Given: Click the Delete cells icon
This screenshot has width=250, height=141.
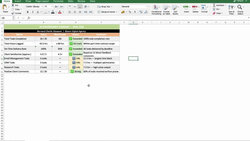Looking at the screenshot, I should pos(195,7).
